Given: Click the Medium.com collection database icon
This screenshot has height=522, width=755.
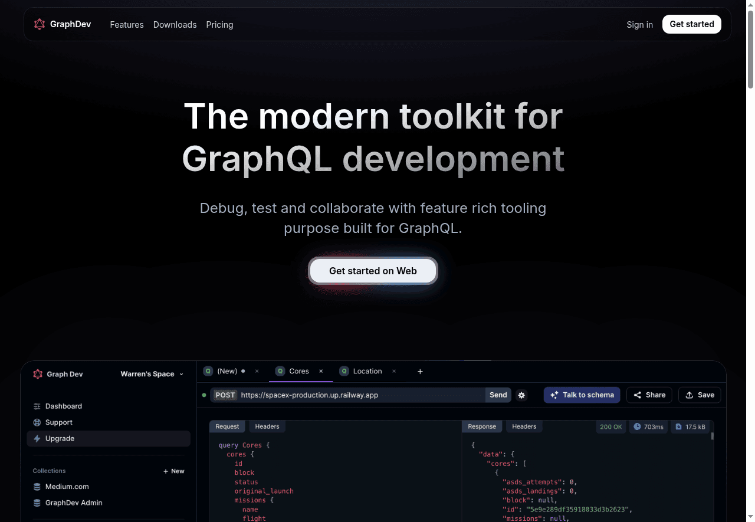Looking at the screenshot, I should 37,486.
